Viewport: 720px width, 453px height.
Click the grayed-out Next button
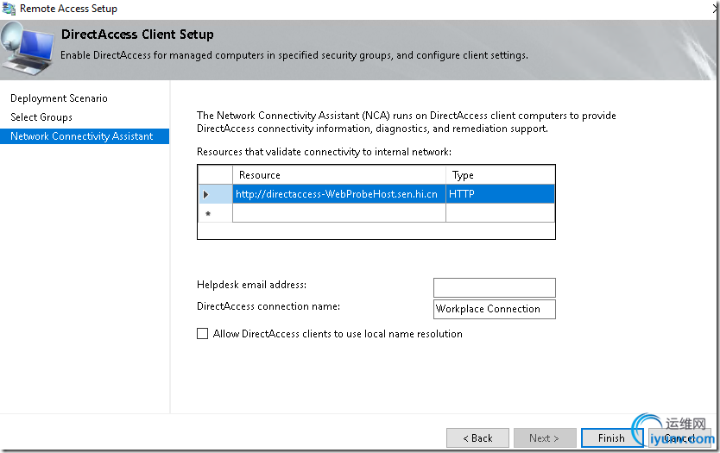click(545, 437)
